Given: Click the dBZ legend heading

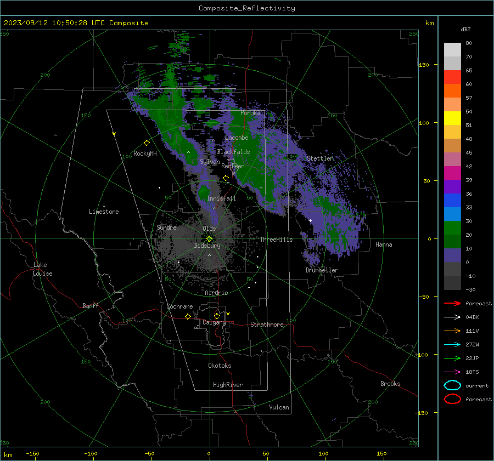Looking at the screenshot, I should pyautogui.click(x=465, y=29).
